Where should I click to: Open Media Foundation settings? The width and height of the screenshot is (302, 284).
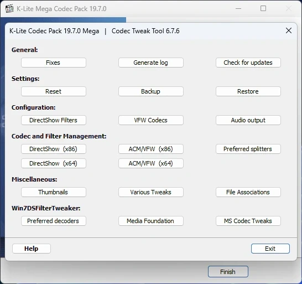coord(151,221)
